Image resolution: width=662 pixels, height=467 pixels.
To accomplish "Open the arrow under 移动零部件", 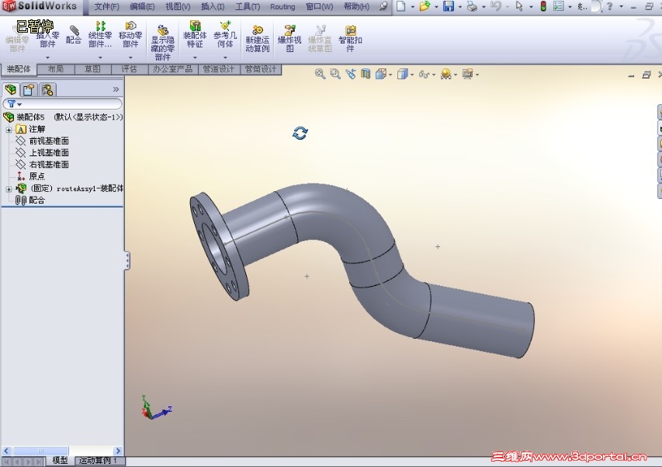I will [x=130, y=58].
